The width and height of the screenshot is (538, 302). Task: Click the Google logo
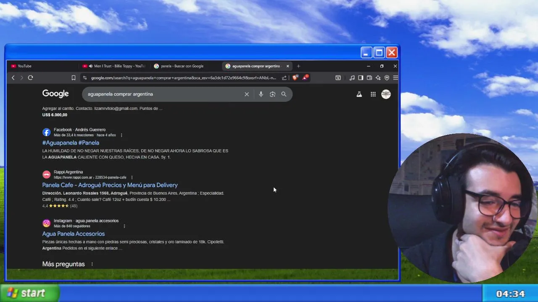click(x=55, y=94)
